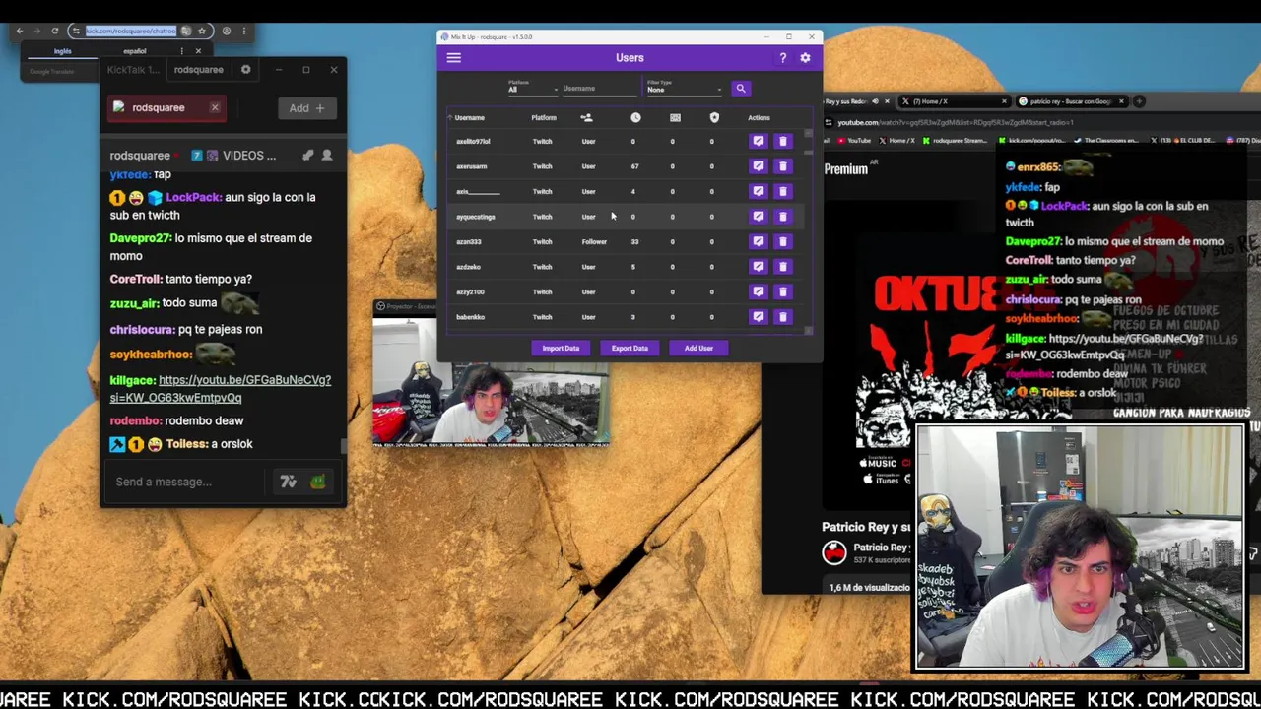The height and width of the screenshot is (709, 1261).
Task: Close the Google Translate popup
Action: tap(198, 51)
